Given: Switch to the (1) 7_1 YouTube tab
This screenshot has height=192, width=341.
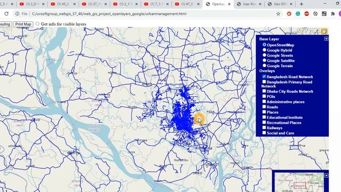Looking at the screenshot, I should click(156, 4).
